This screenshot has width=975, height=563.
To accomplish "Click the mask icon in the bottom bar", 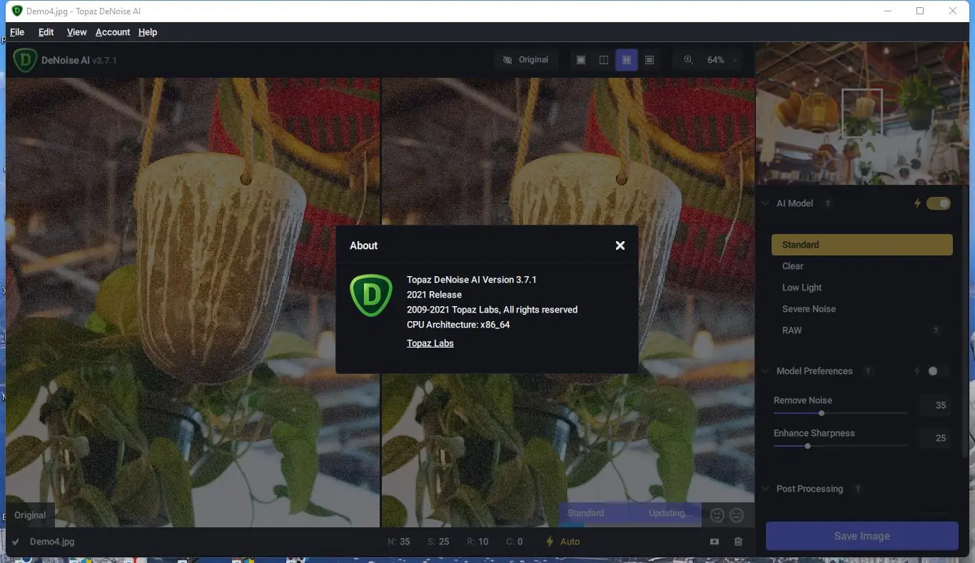I will (x=714, y=542).
